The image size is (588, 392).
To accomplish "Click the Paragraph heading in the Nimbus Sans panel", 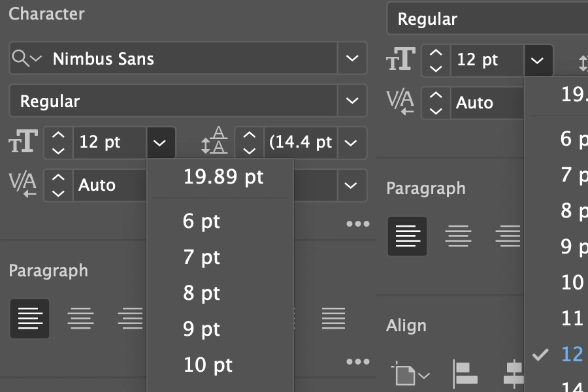I will pos(48,270).
